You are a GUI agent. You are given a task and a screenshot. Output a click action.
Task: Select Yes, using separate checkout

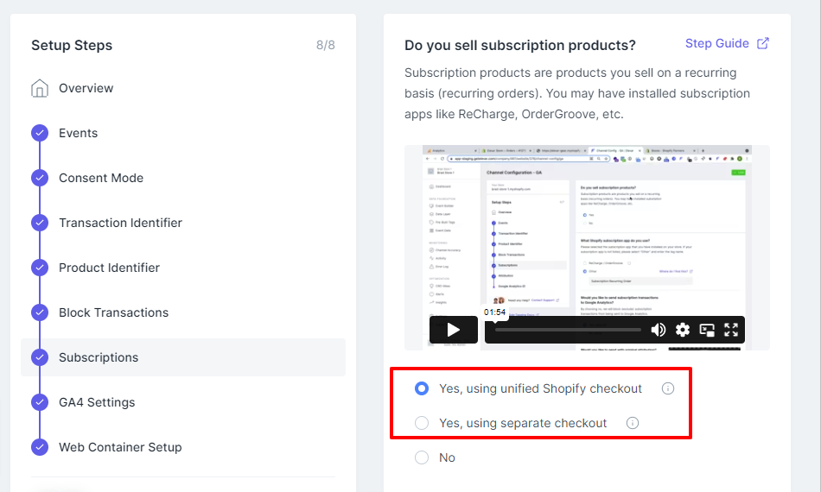(x=422, y=423)
